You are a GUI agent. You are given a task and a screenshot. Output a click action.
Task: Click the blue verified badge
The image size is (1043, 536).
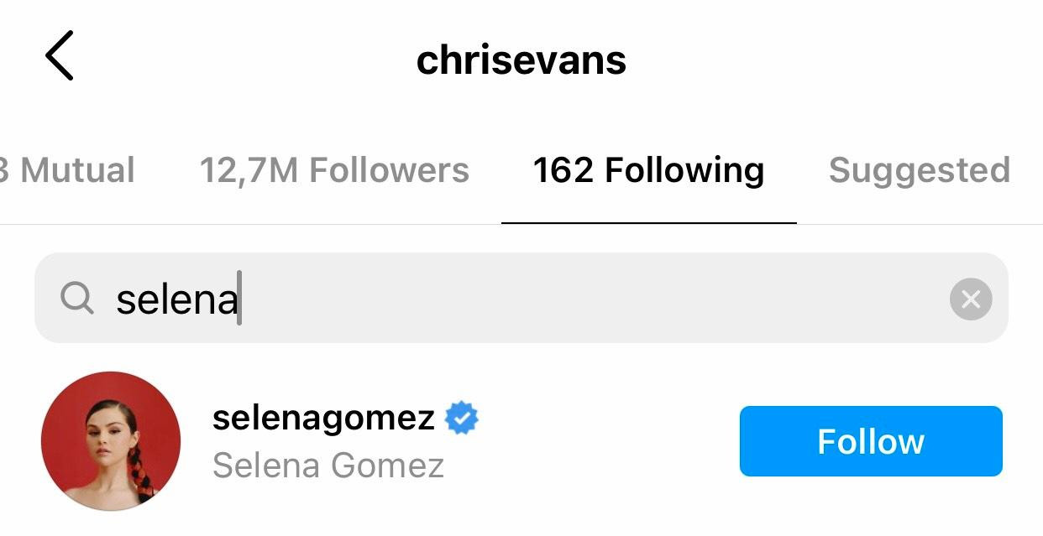(461, 418)
